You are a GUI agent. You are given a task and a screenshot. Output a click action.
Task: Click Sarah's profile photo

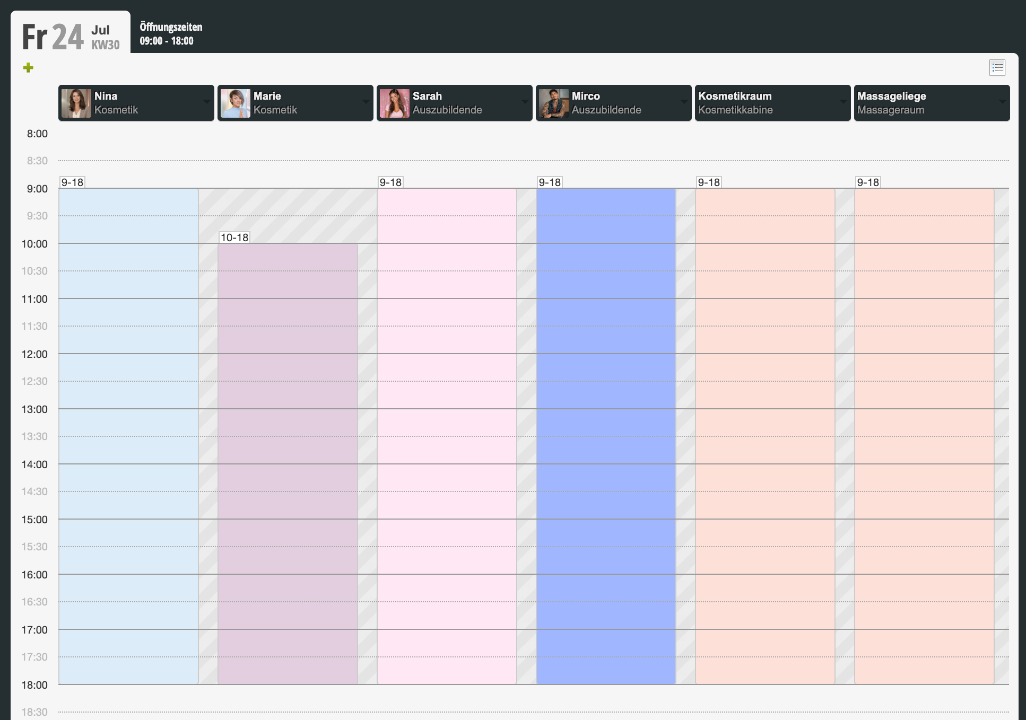(x=395, y=103)
